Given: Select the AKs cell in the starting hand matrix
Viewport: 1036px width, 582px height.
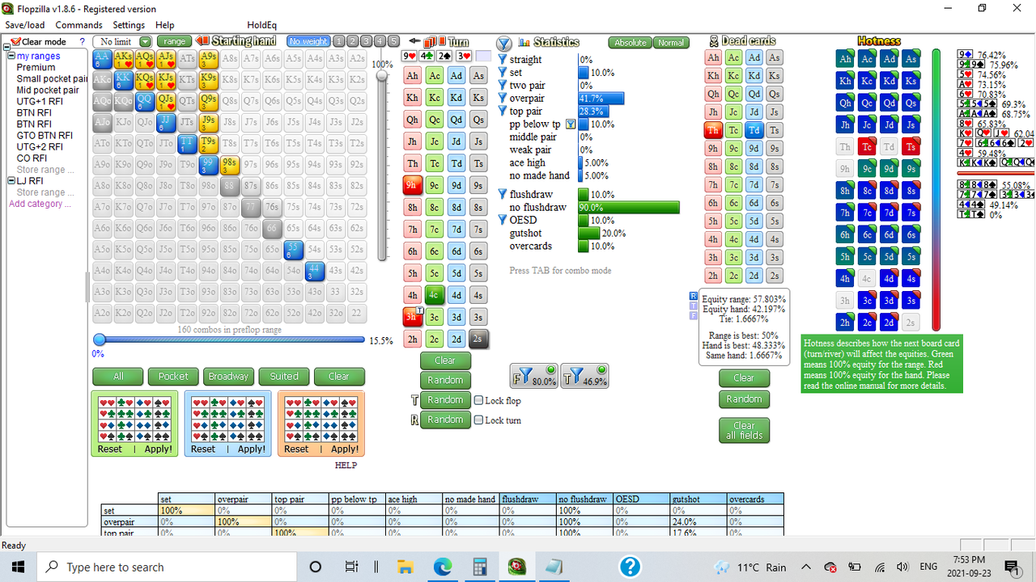Looking at the screenshot, I should point(122,57).
